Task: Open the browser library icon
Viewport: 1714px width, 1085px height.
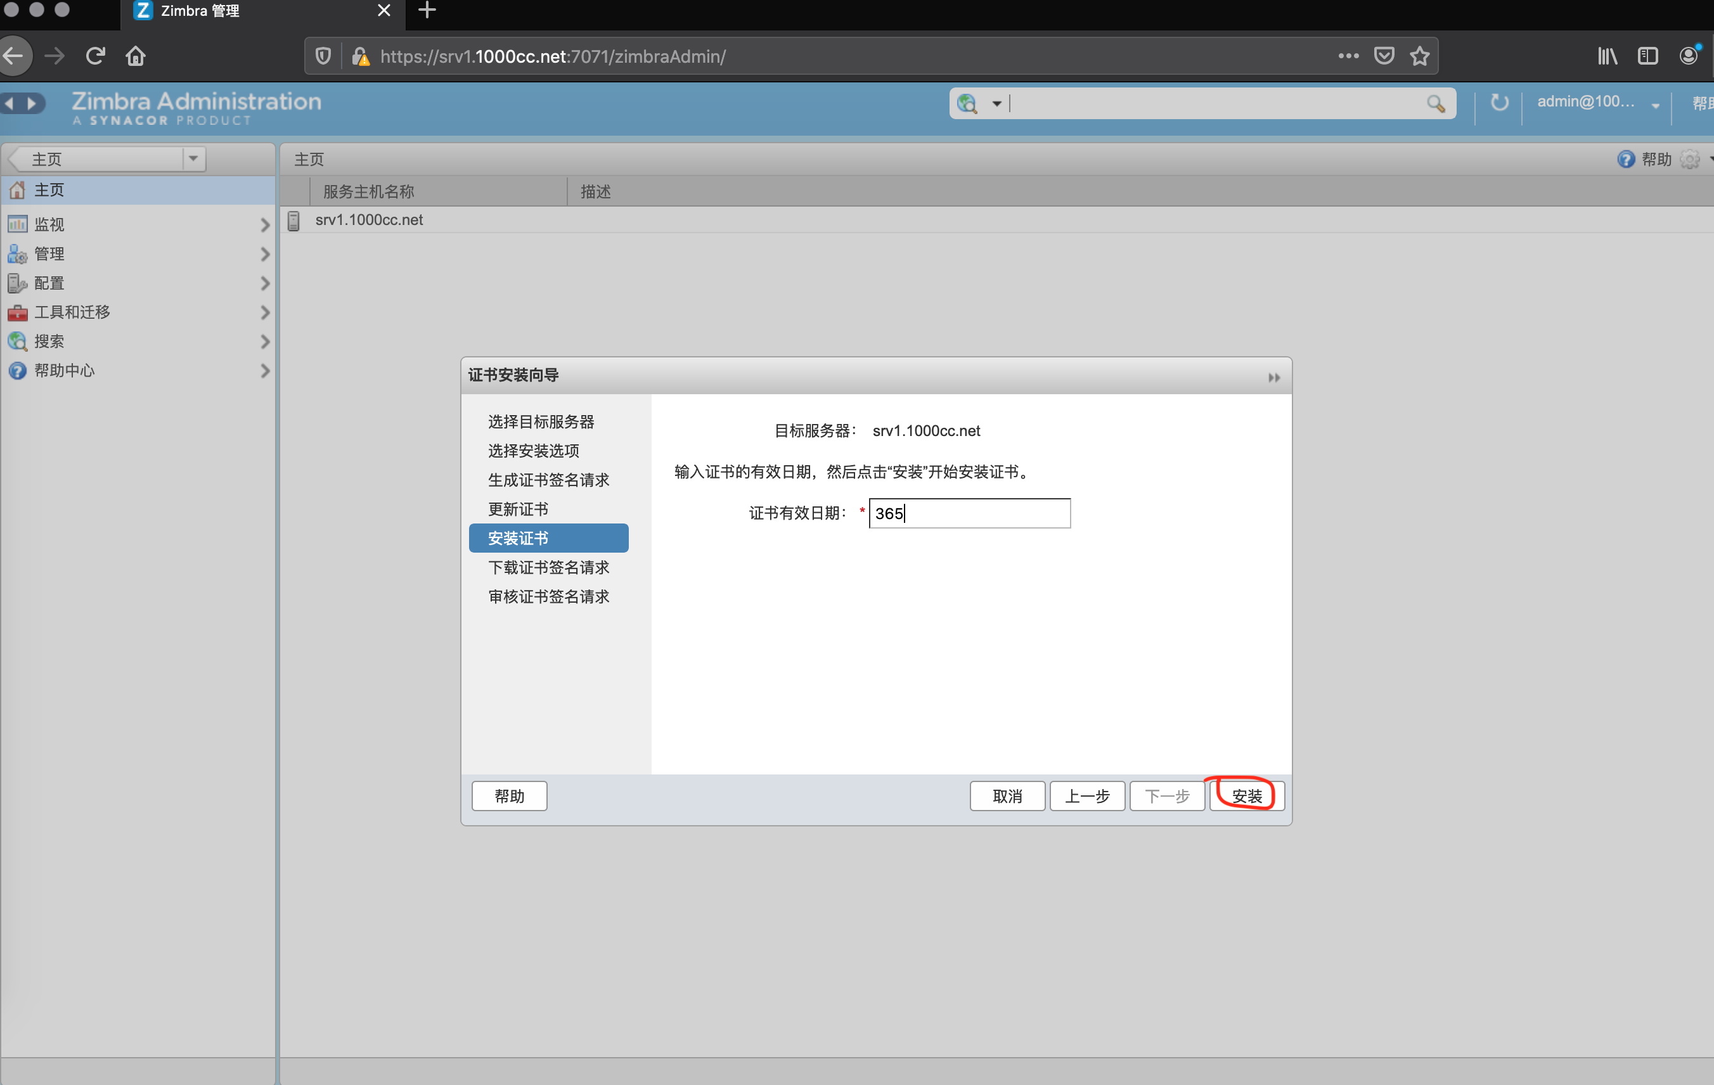Action: pos(1608,56)
